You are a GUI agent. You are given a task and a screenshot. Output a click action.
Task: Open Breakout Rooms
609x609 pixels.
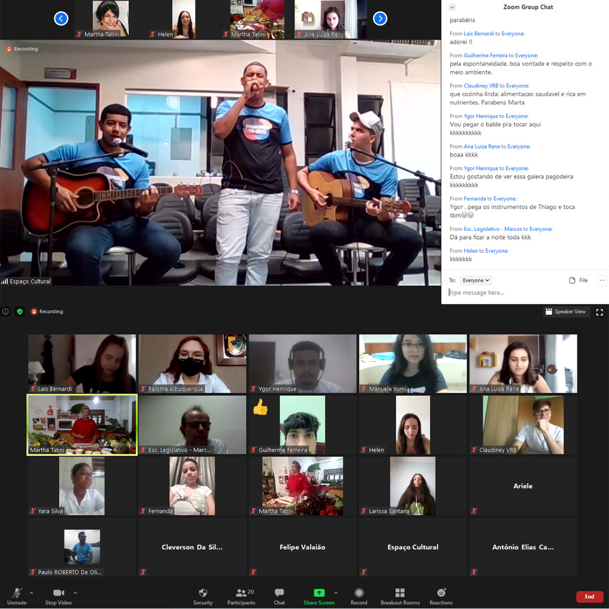pyautogui.click(x=400, y=595)
